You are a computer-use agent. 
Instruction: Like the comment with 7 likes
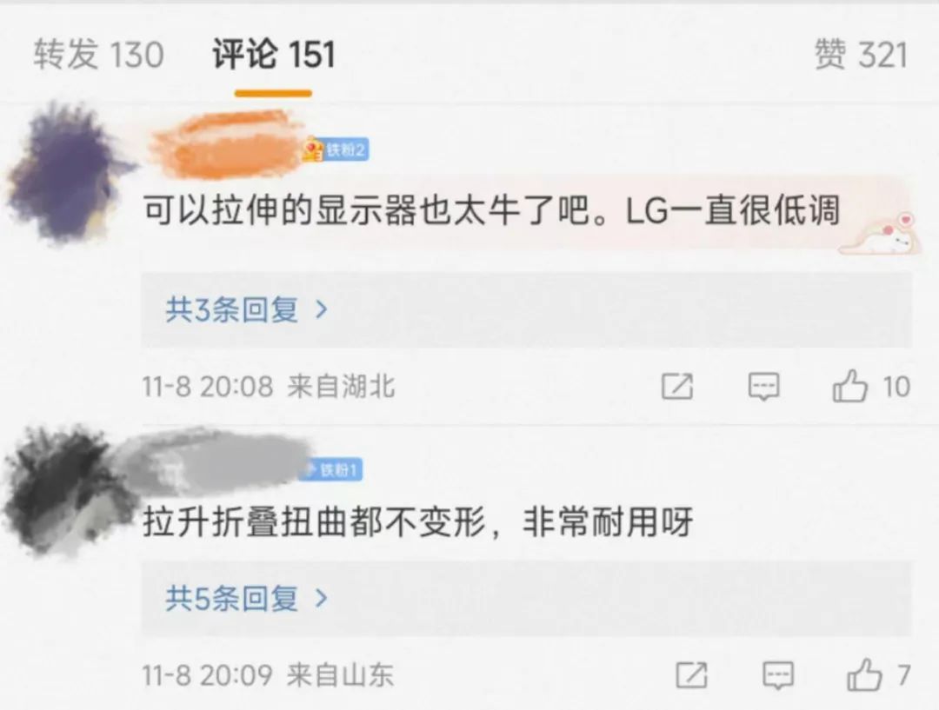(x=879, y=674)
